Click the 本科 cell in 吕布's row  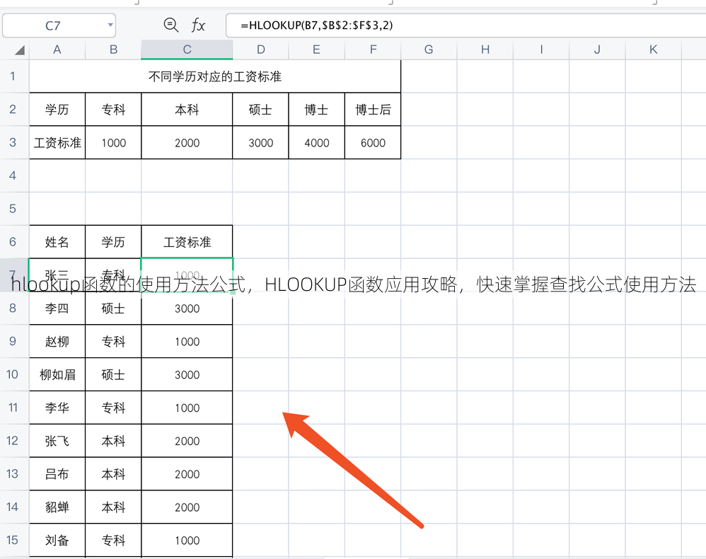coord(113,474)
